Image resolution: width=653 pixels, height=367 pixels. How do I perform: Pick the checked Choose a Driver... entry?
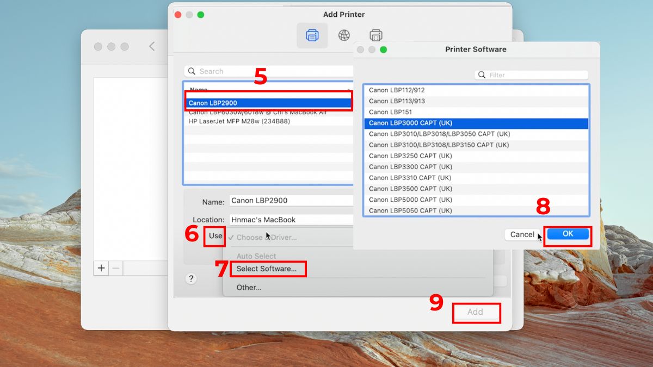coord(267,237)
